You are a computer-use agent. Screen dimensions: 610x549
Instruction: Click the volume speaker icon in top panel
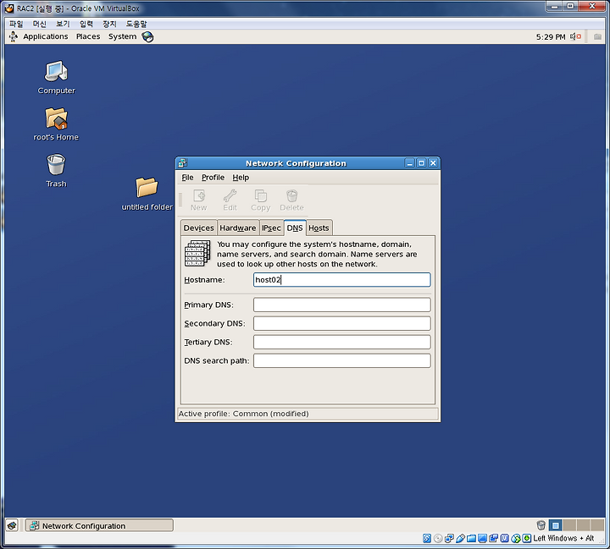pos(575,36)
